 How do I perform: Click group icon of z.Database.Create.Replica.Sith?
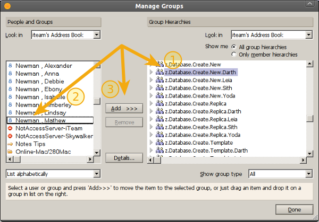tap(159, 127)
